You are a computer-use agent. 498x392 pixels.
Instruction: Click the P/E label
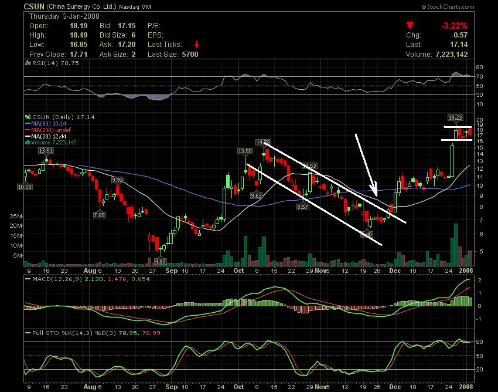tap(154, 26)
